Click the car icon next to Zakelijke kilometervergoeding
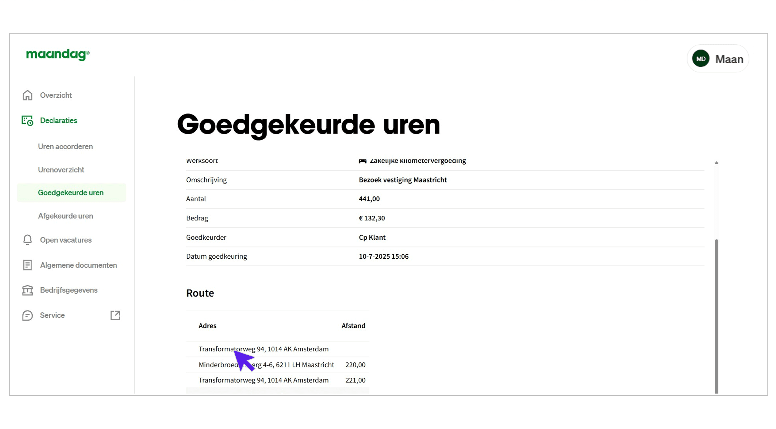The height and width of the screenshot is (429, 776). [362, 161]
